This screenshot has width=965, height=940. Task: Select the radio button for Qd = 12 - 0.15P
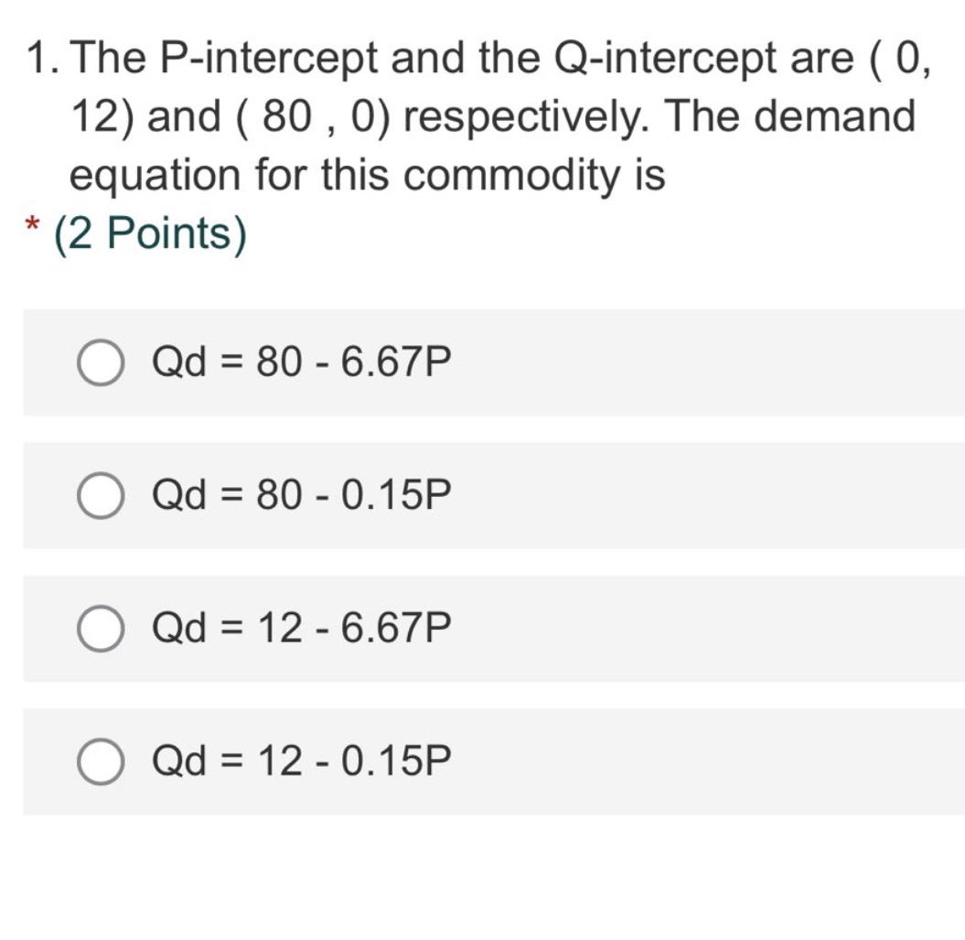[x=100, y=761]
